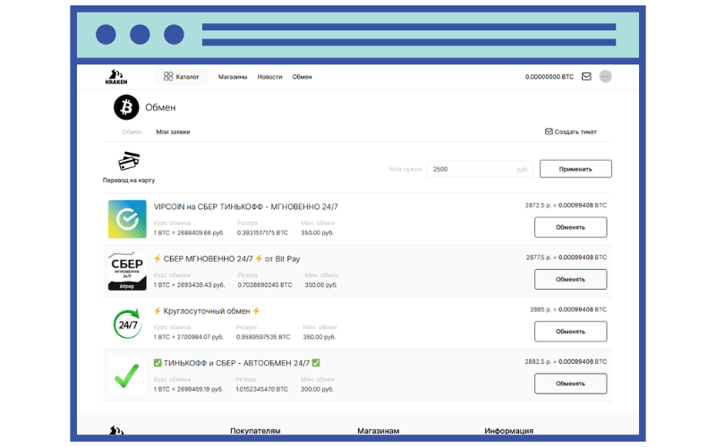Open the Каталог menu button

point(182,77)
